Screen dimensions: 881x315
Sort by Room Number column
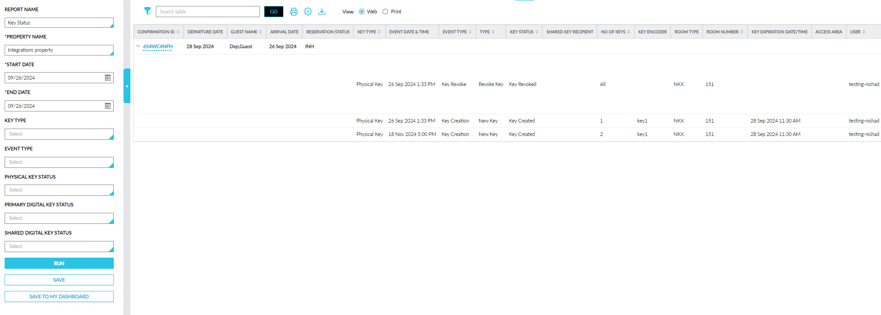pos(742,32)
